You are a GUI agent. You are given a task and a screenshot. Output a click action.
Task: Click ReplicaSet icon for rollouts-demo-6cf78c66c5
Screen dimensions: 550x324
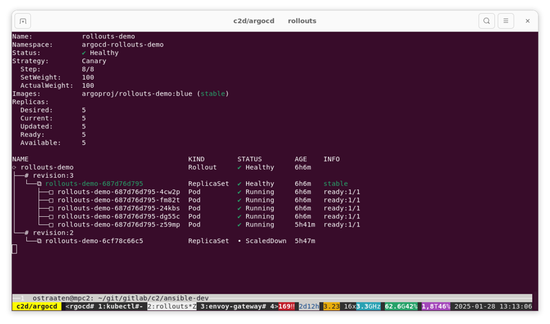(39, 242)
